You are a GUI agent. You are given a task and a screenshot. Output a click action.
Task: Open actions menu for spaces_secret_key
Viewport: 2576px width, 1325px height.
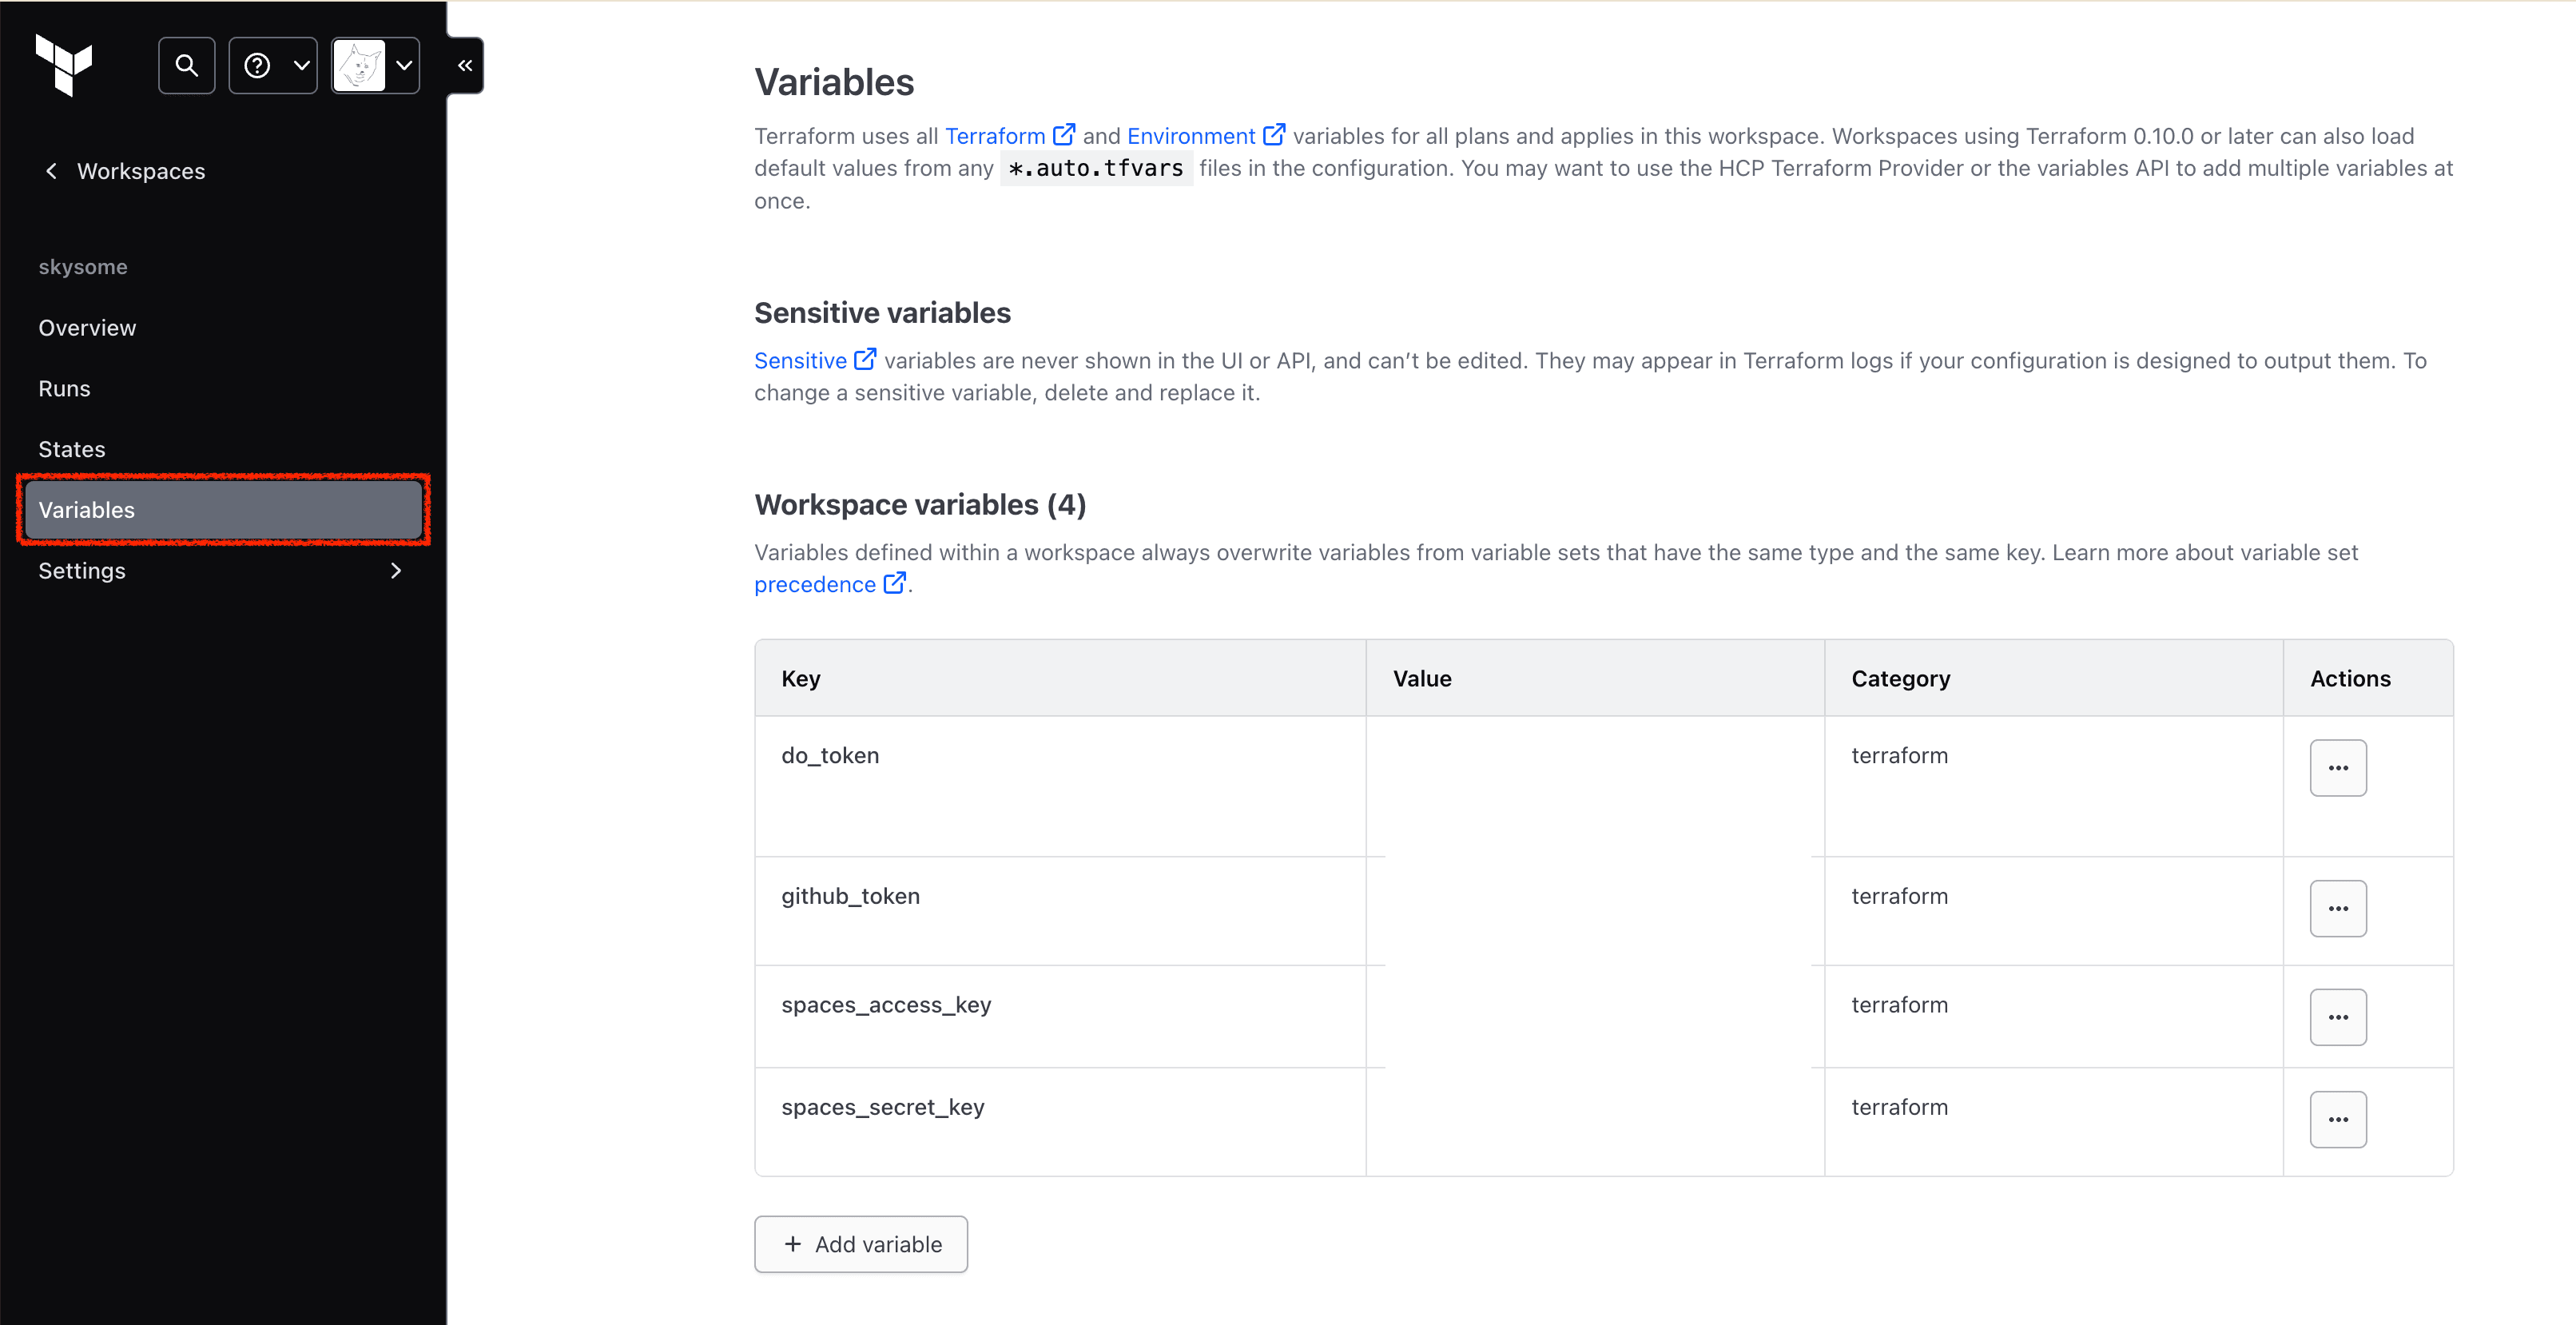(x=2338, y=1119)
